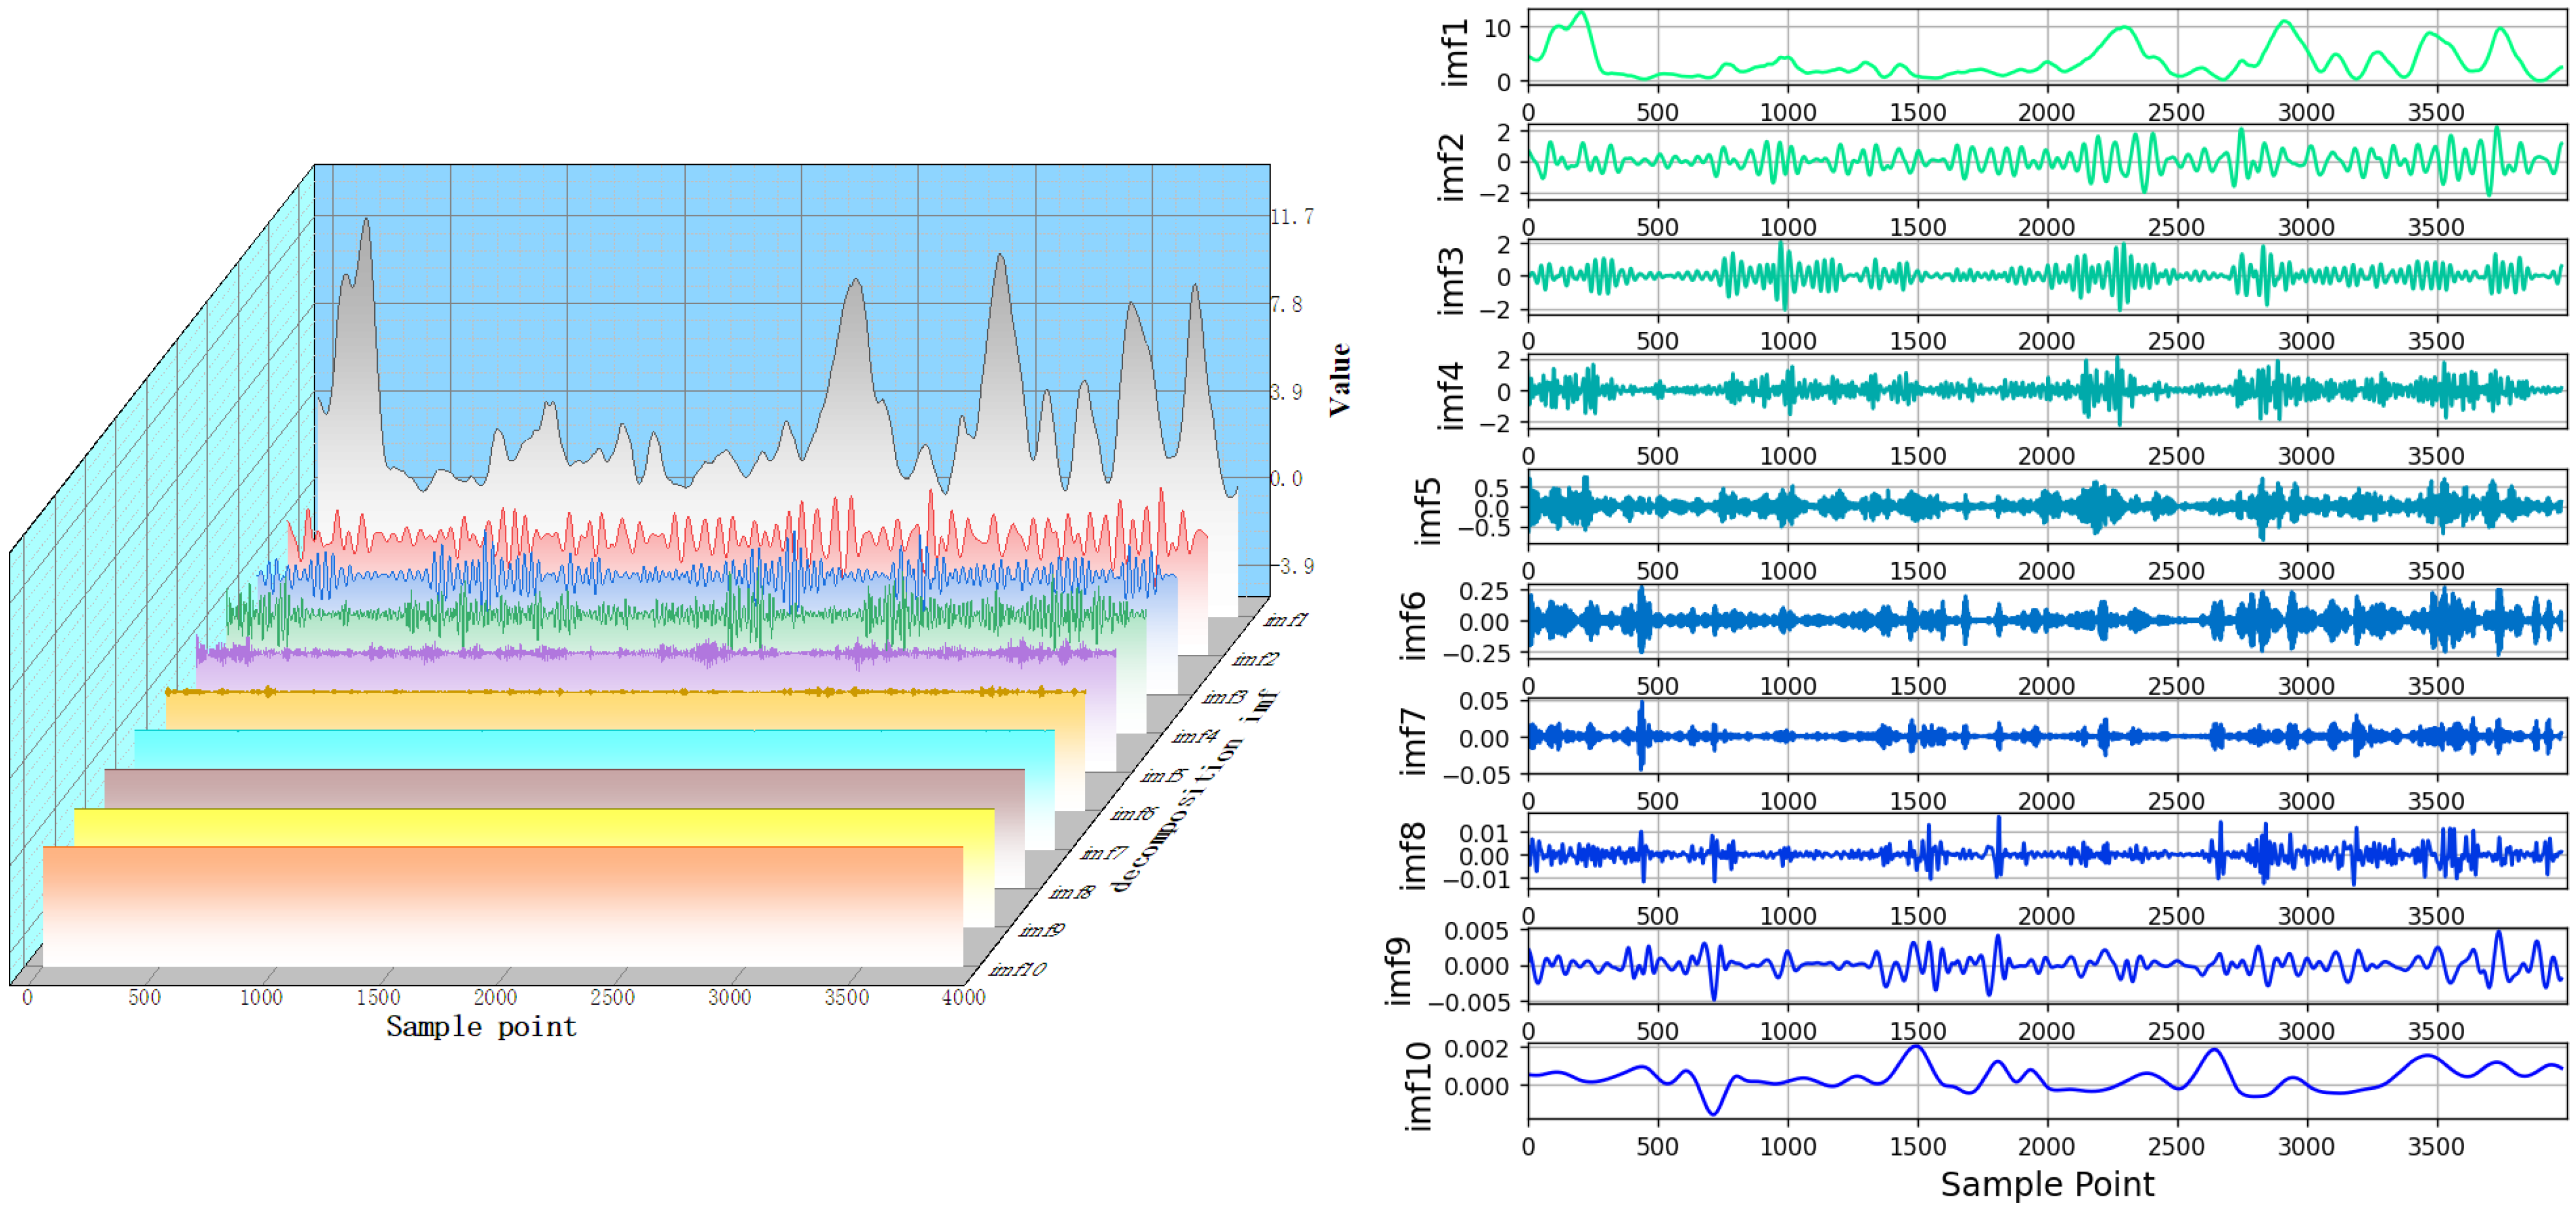The width and height of the screenshot is (2576, 1210).
Task: Click the 11.7 tick on Value axis
Action: [1292, 217]
